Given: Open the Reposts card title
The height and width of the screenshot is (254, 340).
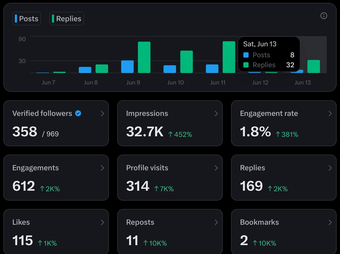Looking at the screenshot, I should 140,222.
